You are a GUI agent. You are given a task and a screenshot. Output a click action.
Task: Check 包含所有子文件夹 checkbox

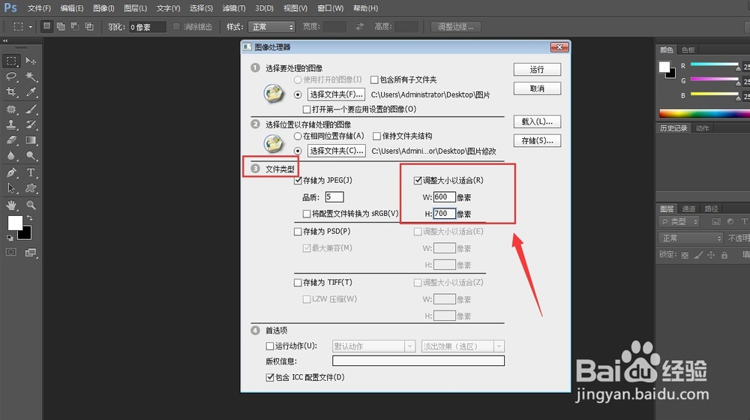374,80
